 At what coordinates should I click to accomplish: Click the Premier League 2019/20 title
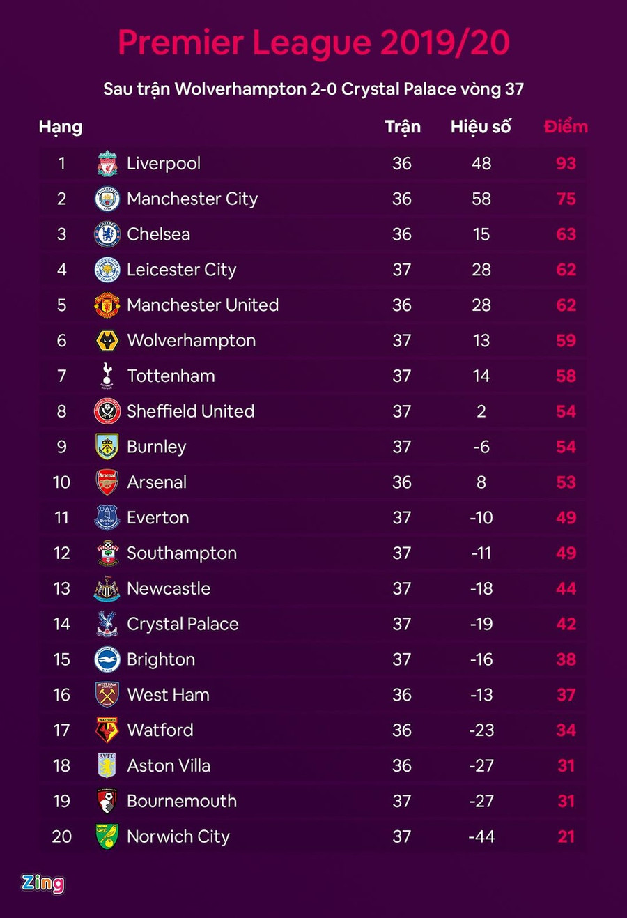click(313, 43)
